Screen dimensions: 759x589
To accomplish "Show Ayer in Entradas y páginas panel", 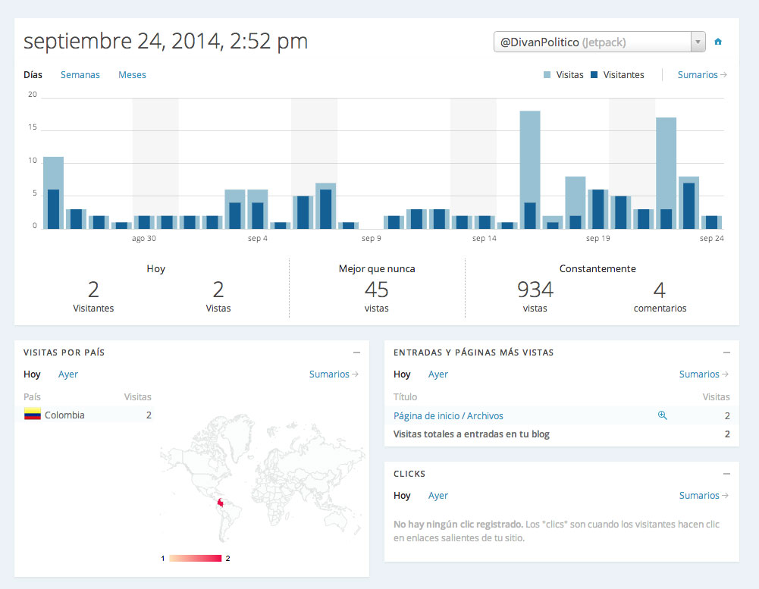I will (438, 374).
